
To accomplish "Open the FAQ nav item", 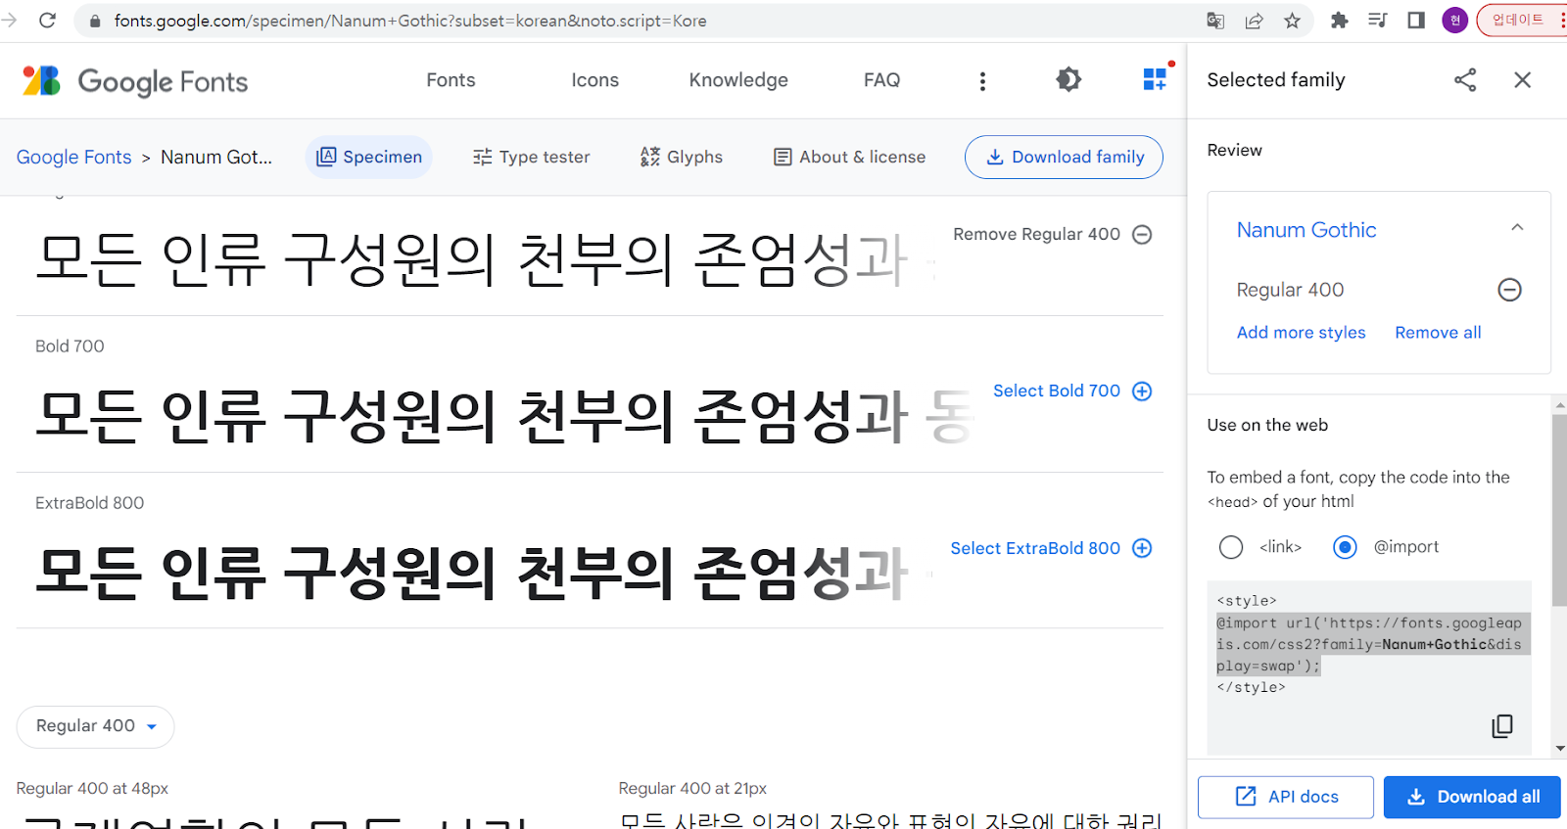I will [881, 80].
